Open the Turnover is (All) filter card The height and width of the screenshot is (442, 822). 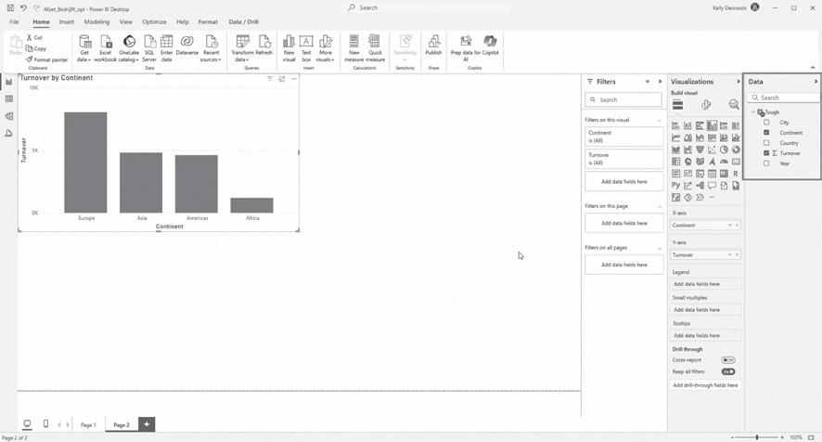pyautogui.click(x=623, y=159)
